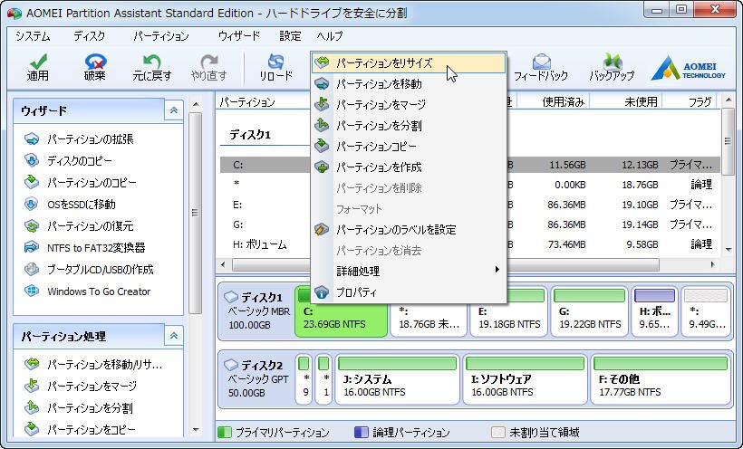
Task: Select the J: システム 16.00GB partition block
Action: (x=397, y=380)
